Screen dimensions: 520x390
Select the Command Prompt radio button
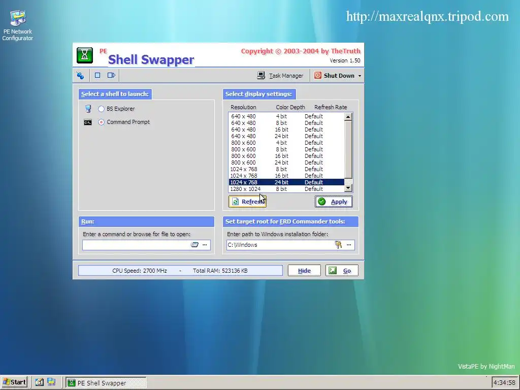[101, 122]
